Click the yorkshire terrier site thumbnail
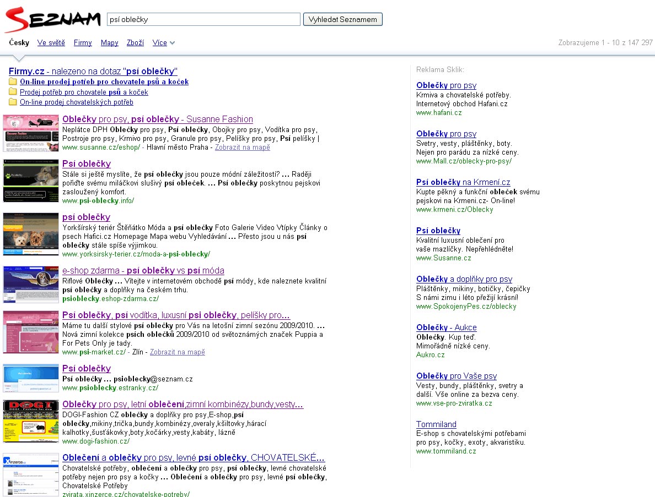The width and height of the screenshot is (655, 497). [31, 234]
